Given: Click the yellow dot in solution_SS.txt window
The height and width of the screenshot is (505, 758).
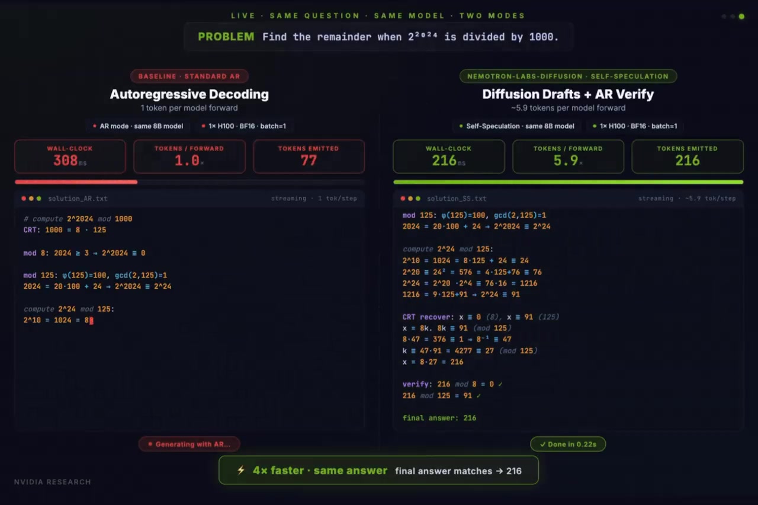Looking at the screenshot, I should [410, 199].
